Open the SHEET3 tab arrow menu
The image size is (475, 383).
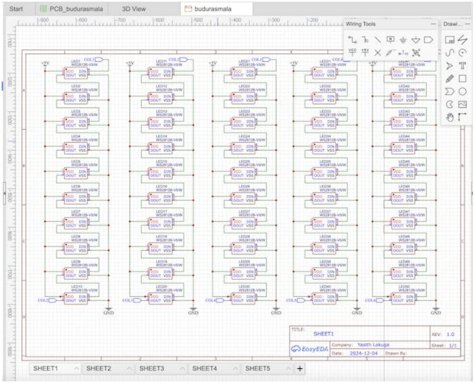(182, 369)
